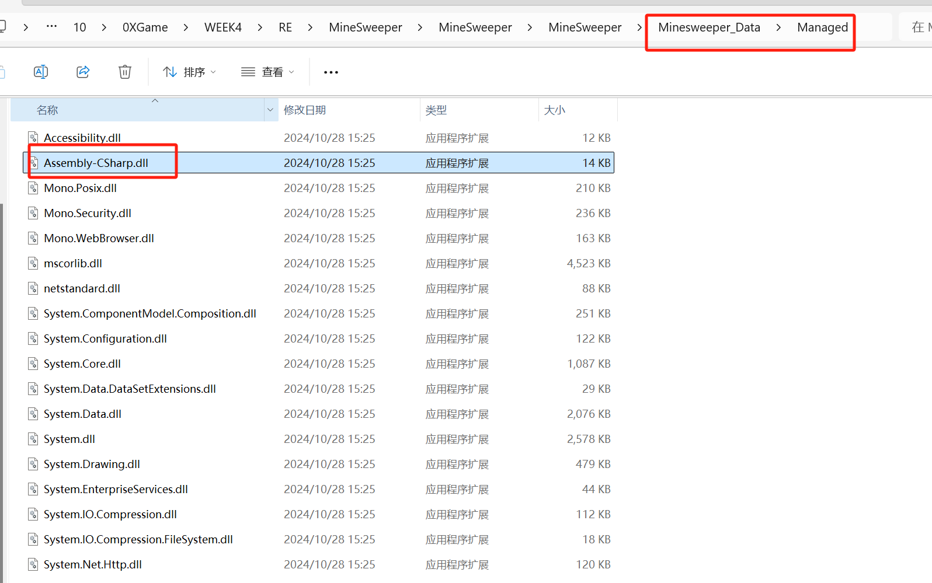This screenshot has width=932, height=583.
Task: Select System.ComponentModel.Composition.dll file icon
Action: [x=34, y=313]
